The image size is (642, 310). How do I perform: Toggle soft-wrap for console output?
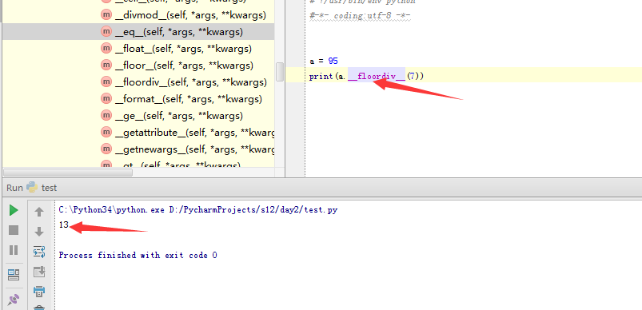coord(39,252)
